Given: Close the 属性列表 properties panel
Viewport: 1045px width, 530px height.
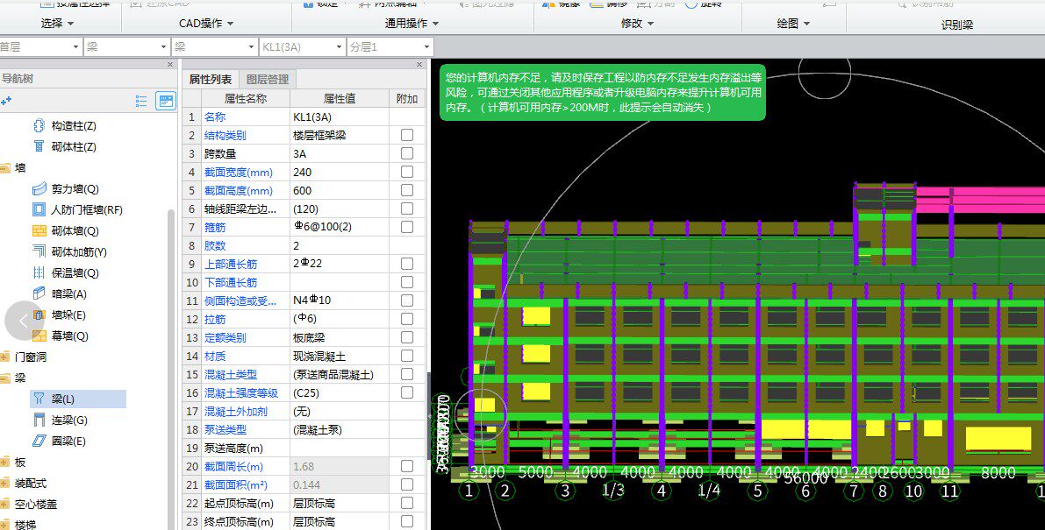Looking at the screenshot, I should (x=419, y=65).
